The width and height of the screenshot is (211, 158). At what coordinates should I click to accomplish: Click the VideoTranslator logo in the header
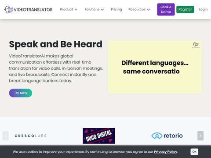click(x=29, y=10)
